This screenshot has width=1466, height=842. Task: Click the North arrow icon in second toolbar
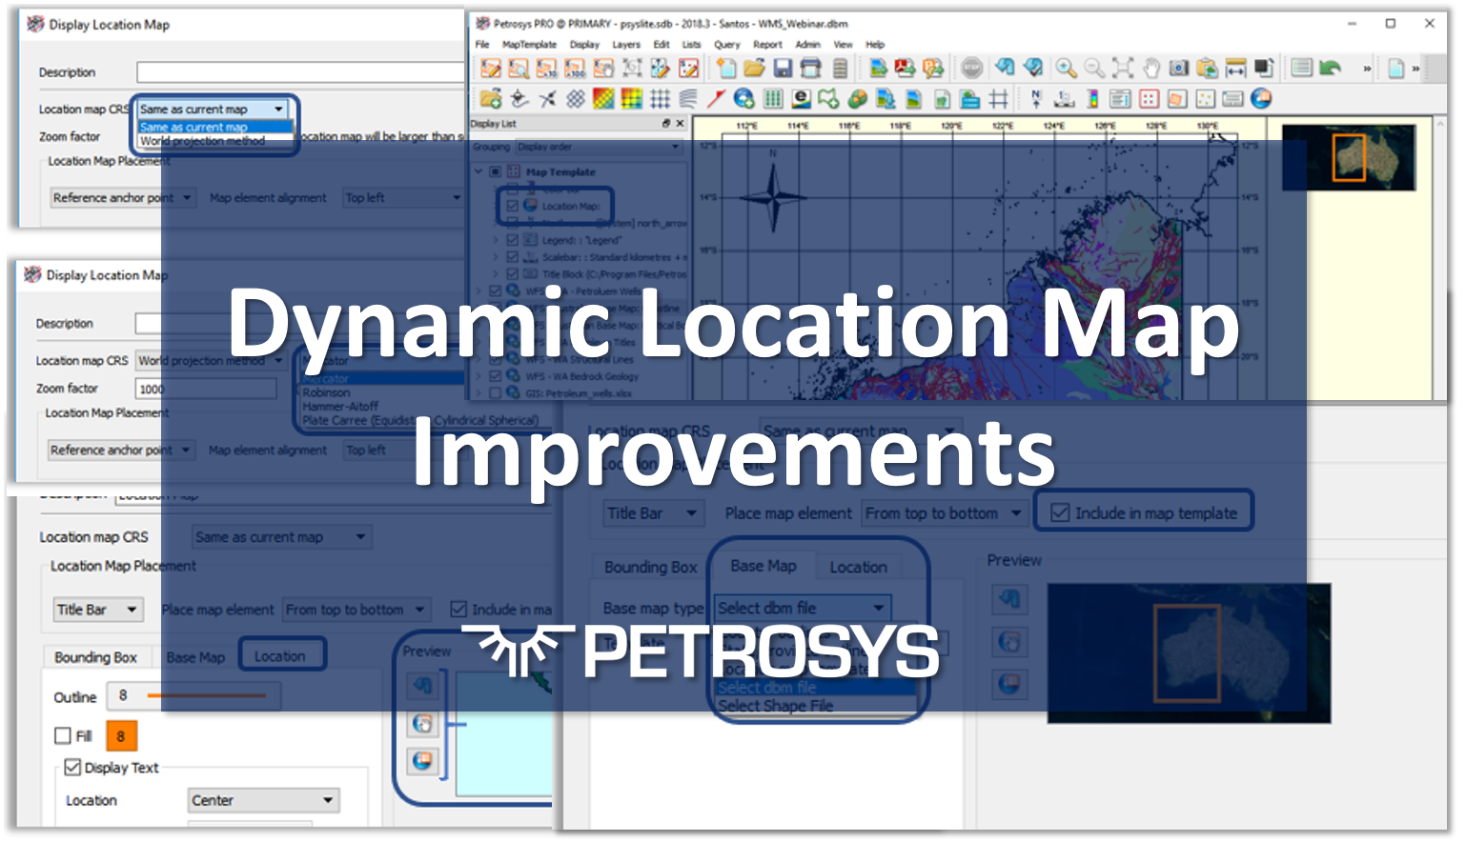(1036, 98)
